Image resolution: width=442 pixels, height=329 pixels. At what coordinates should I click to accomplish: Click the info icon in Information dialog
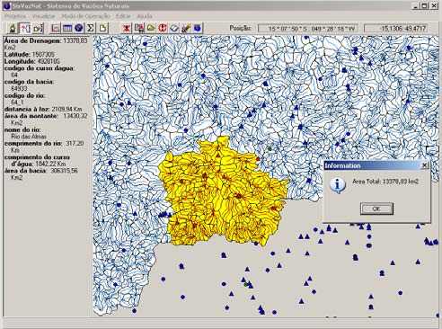pos(338,185)
